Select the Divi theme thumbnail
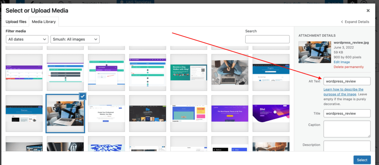 271,113
